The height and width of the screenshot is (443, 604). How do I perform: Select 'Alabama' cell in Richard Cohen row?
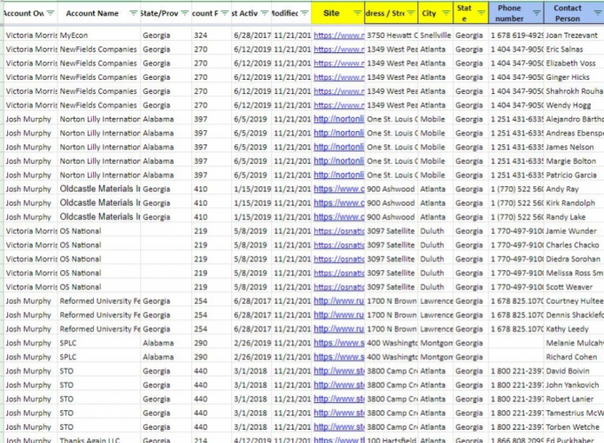[166, 357]
